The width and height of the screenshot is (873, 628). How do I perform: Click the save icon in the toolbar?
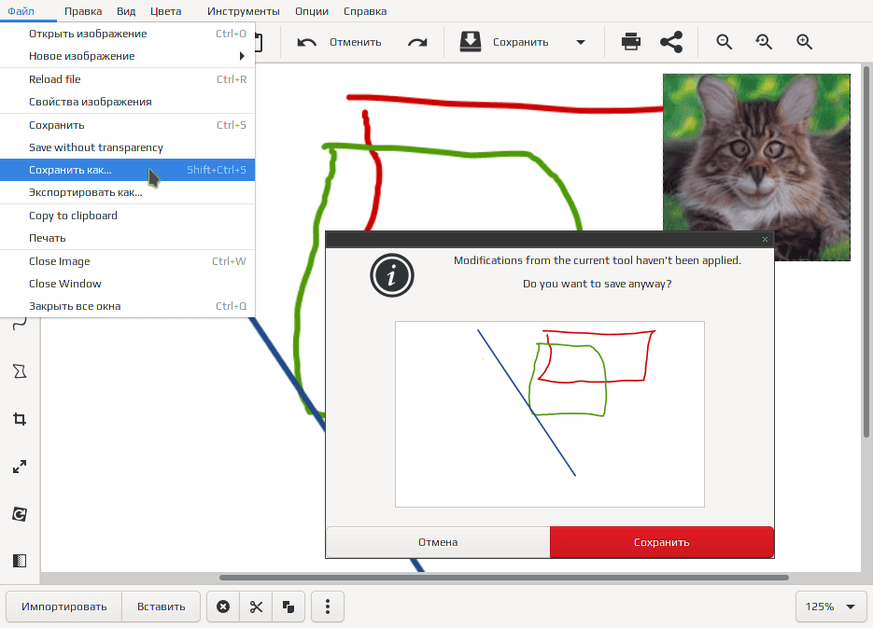tap(471, 42)
